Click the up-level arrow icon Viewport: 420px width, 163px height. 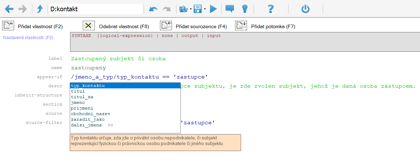coord(39,9)
